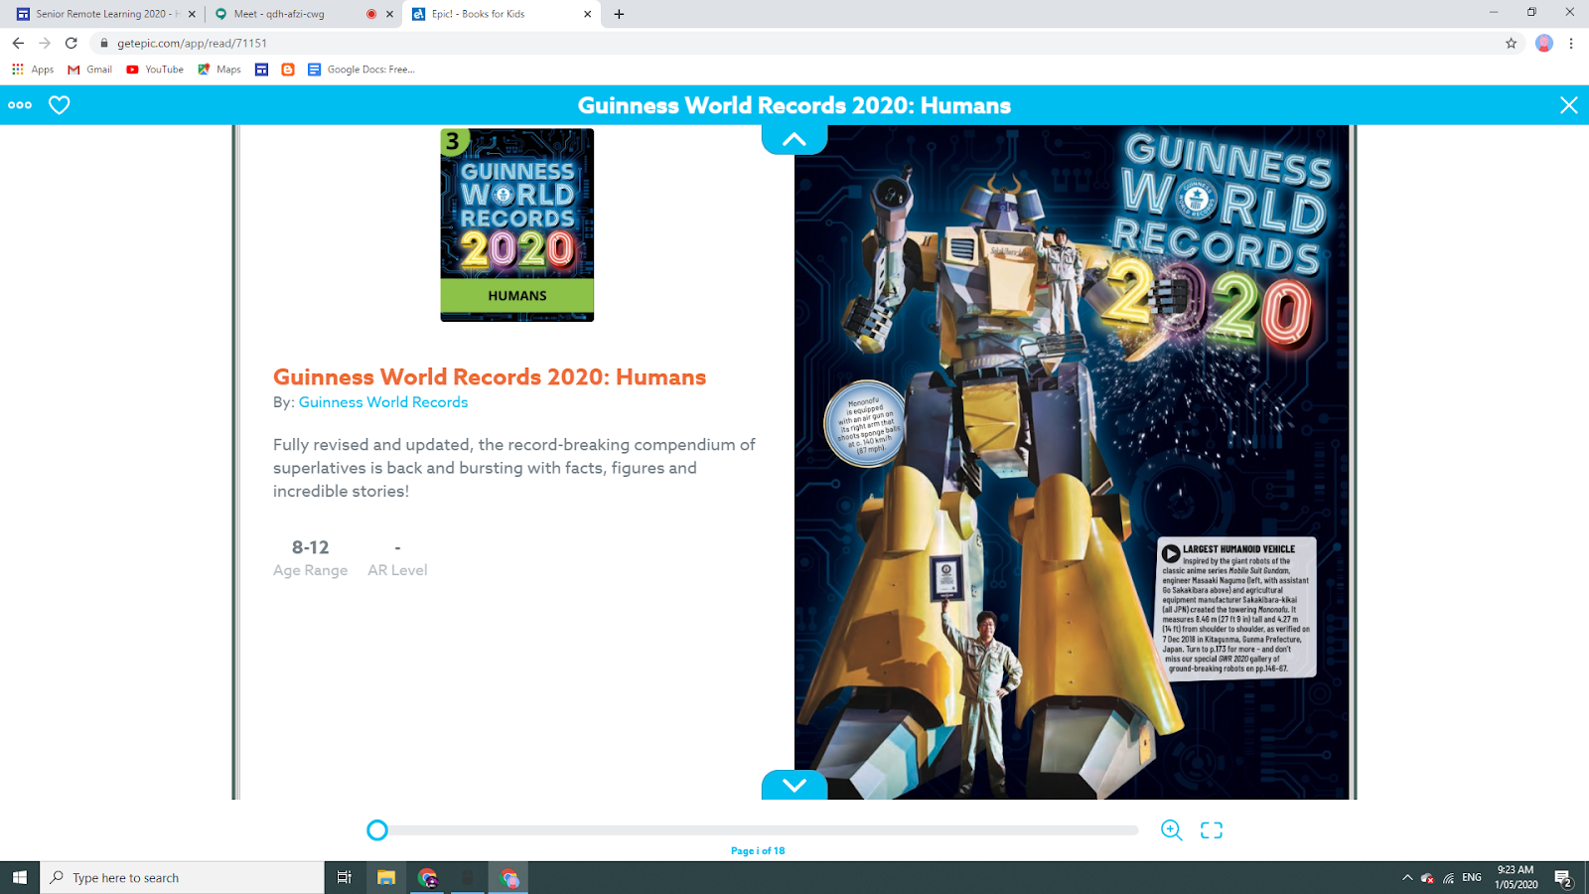
Task: Click the AR Level label
Action: coord(397,570)
